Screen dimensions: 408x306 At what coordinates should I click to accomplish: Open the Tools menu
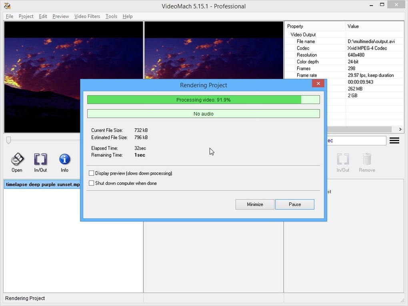111,16
